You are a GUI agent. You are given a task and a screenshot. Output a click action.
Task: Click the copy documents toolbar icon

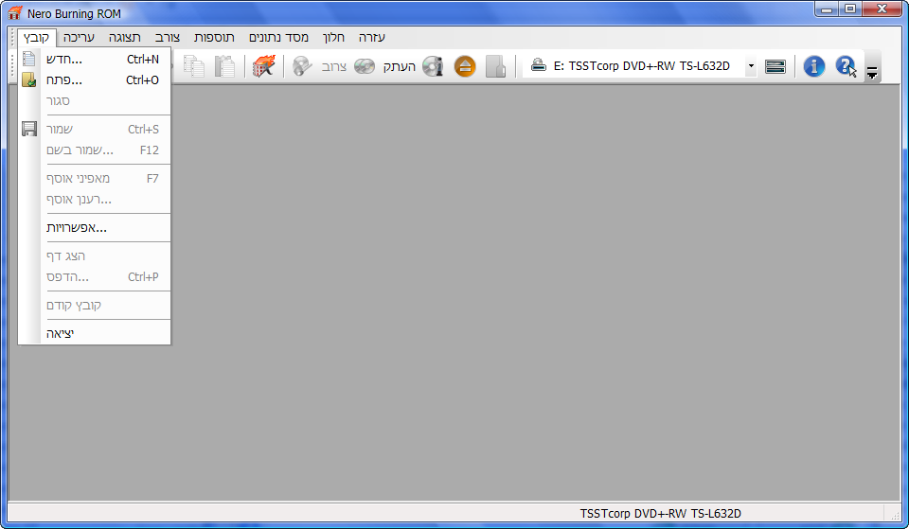click(x=193, y=66)
